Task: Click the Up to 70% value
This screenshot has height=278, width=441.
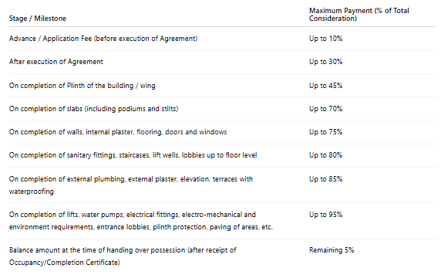Action: click(325, 109)
